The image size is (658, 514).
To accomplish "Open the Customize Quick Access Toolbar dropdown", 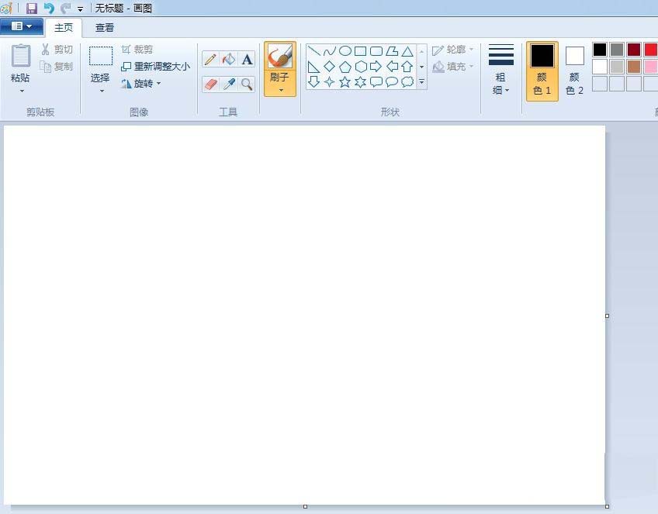I will tap(80, 9).
